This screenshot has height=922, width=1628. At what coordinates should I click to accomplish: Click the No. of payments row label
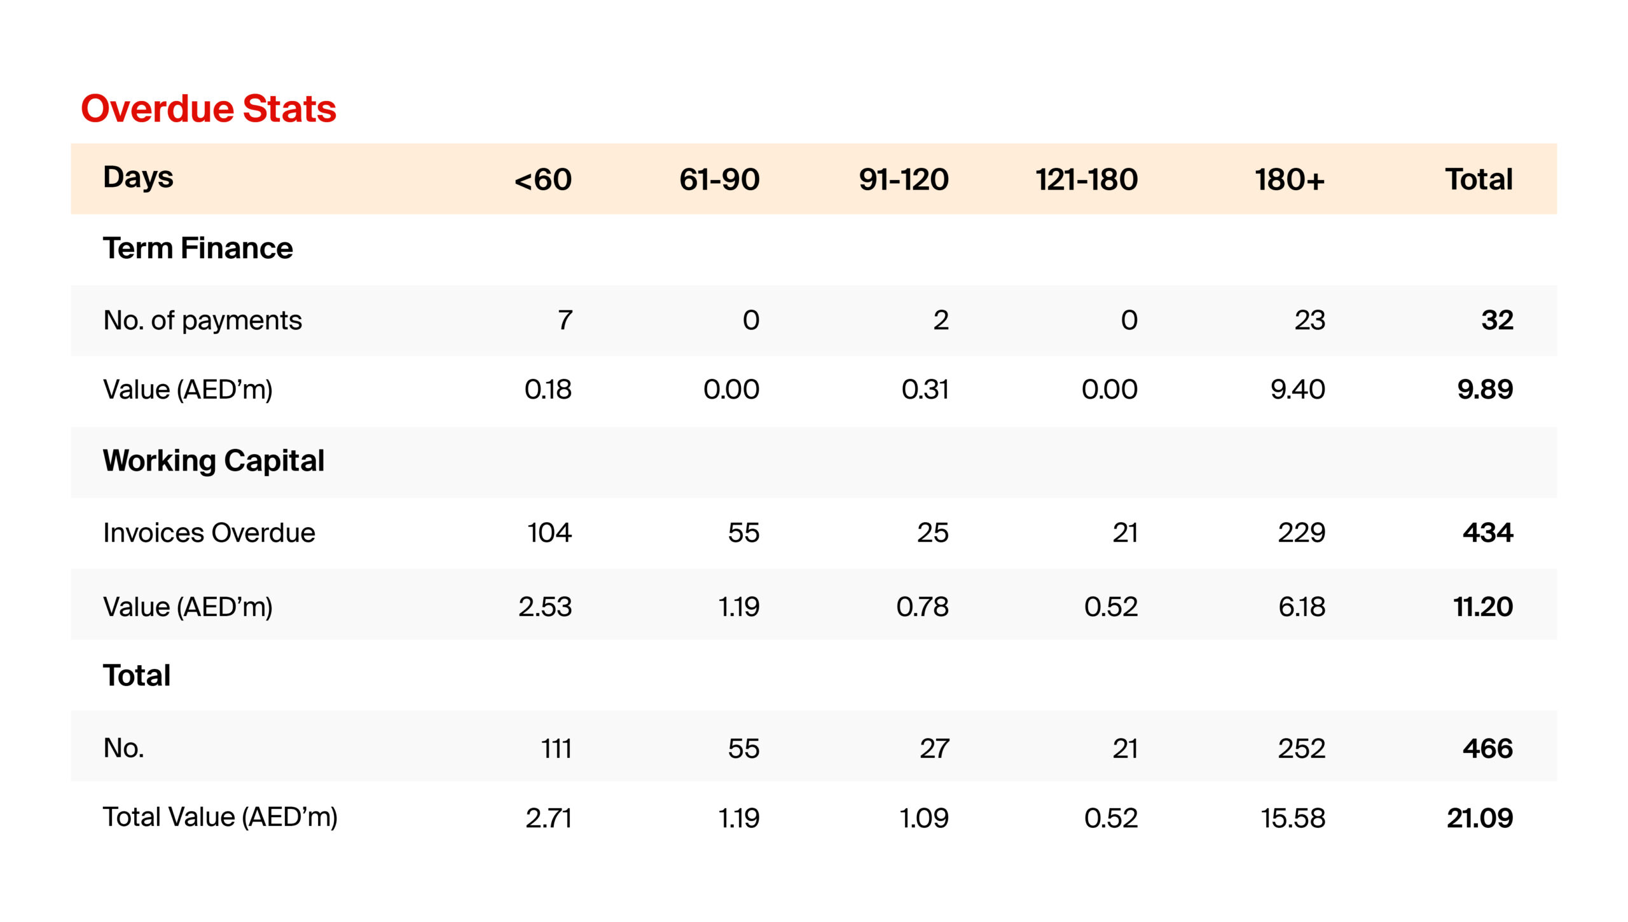202,320
